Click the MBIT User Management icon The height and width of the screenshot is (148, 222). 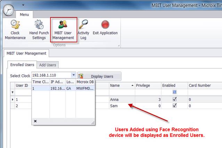[63, 30]
